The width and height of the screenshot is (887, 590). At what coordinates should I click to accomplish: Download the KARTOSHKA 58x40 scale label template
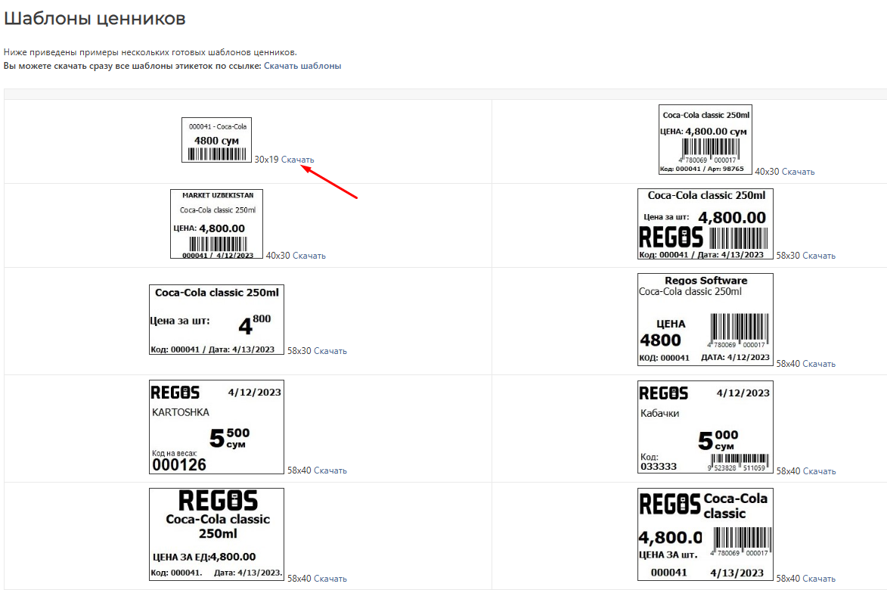click(330, 470)
